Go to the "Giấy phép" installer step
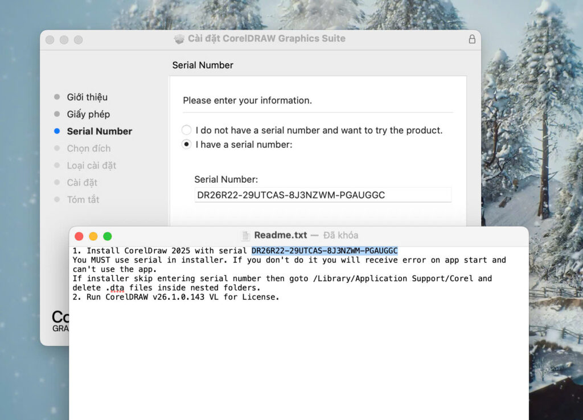Screen dimensions: 583x420 point(88,114)
